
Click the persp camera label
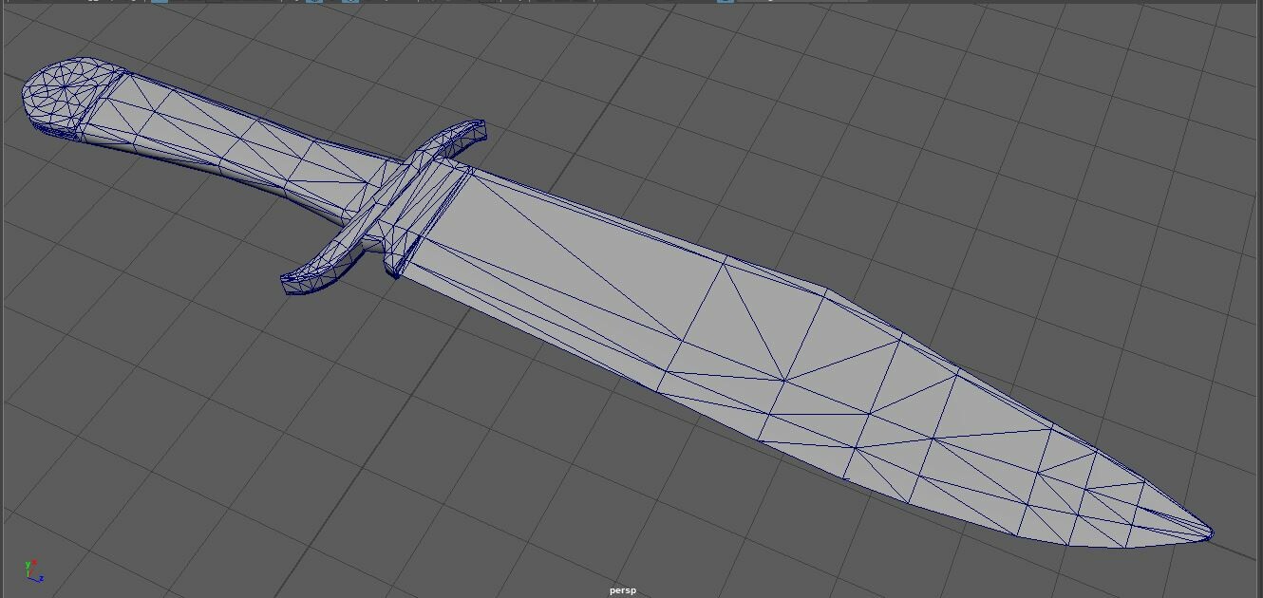click(623, 590)
